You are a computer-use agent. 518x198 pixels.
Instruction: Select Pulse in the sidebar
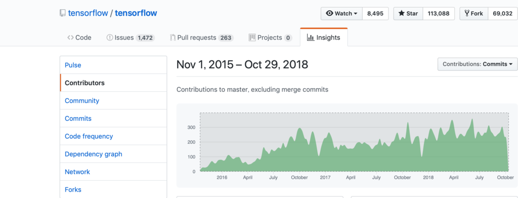coord(113,65)
